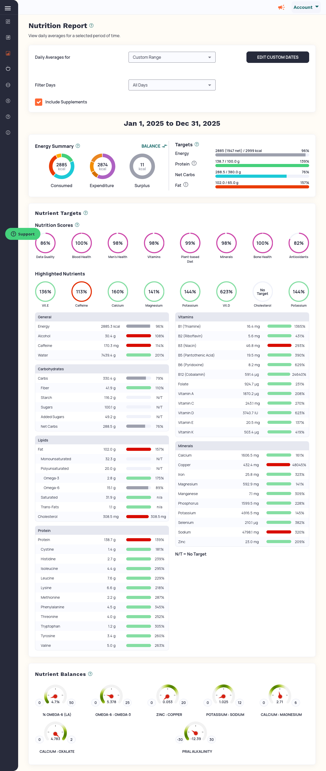Open the Custom Range dropdown

coord(172,57)
